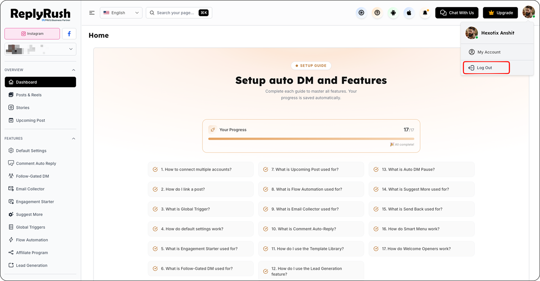Screen dimensions: 540x281
Task: Expand the connected account selector dropdown
Action: [x=40, y=49]
